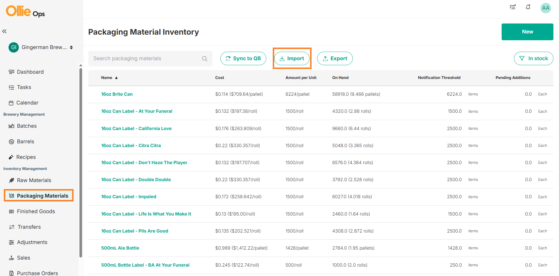The image size is (559, 276).
Task: Click cost $0.989 ($1,412.22/pallet)
Action: coord(241,248)
